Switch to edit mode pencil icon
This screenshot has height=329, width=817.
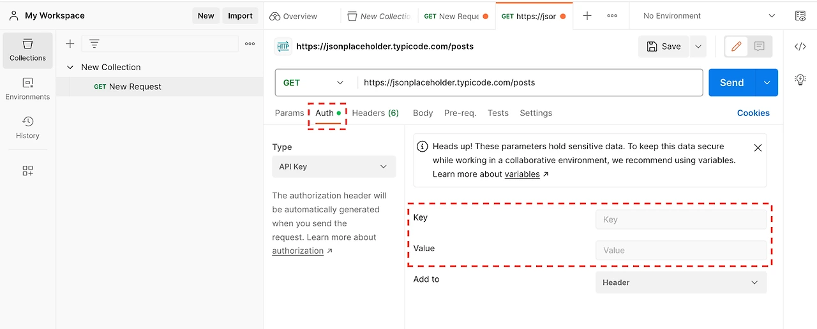pos(737,47)
